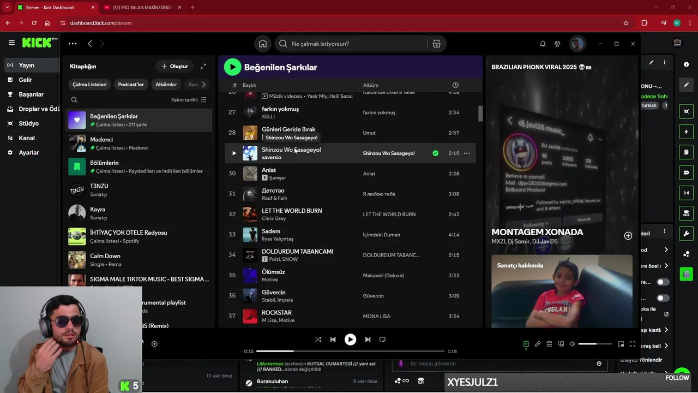
Task: Select the Albümler filter chip
Action: pyautogui.click(x=166, y=85)
